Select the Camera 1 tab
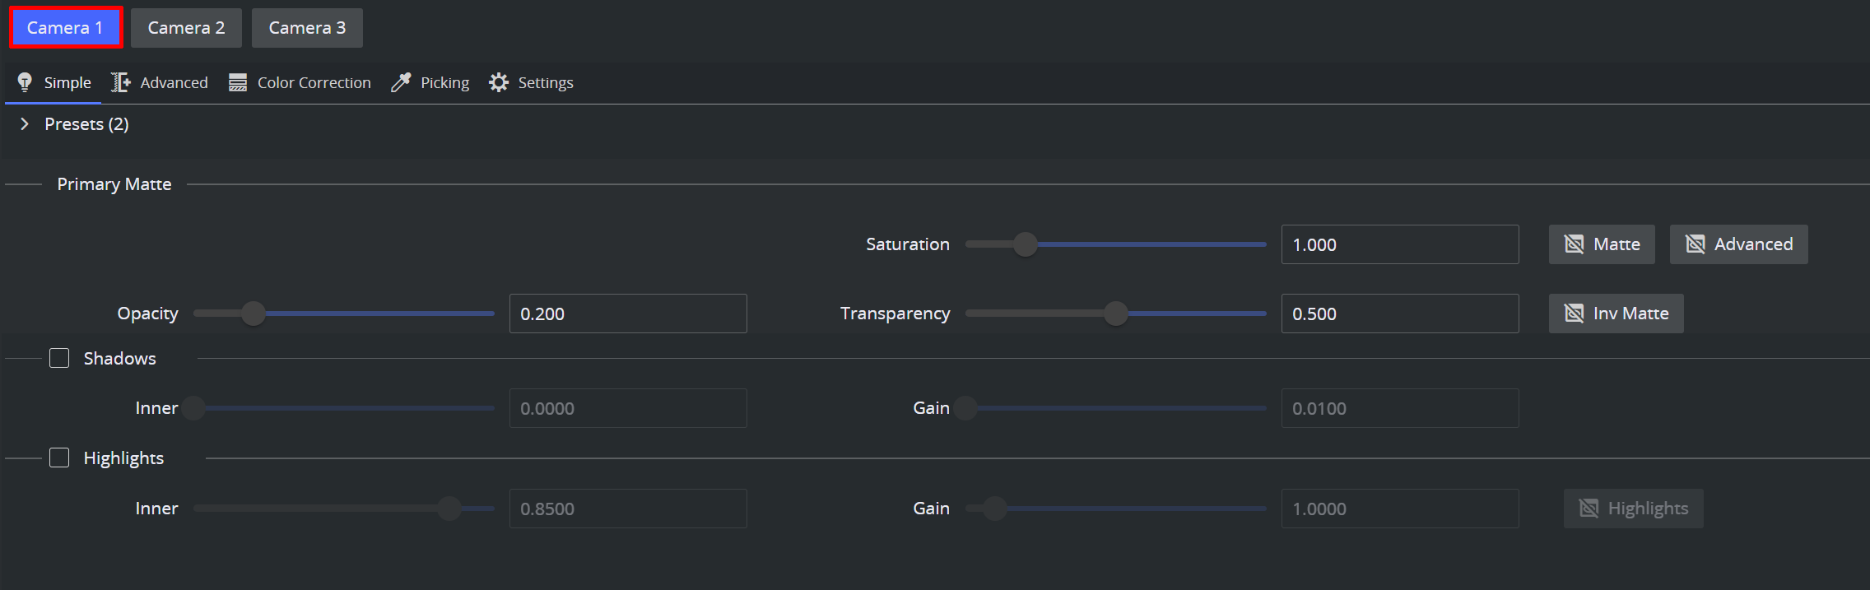Viewport: 1870px width, 590px height. (x=65, y=28)
